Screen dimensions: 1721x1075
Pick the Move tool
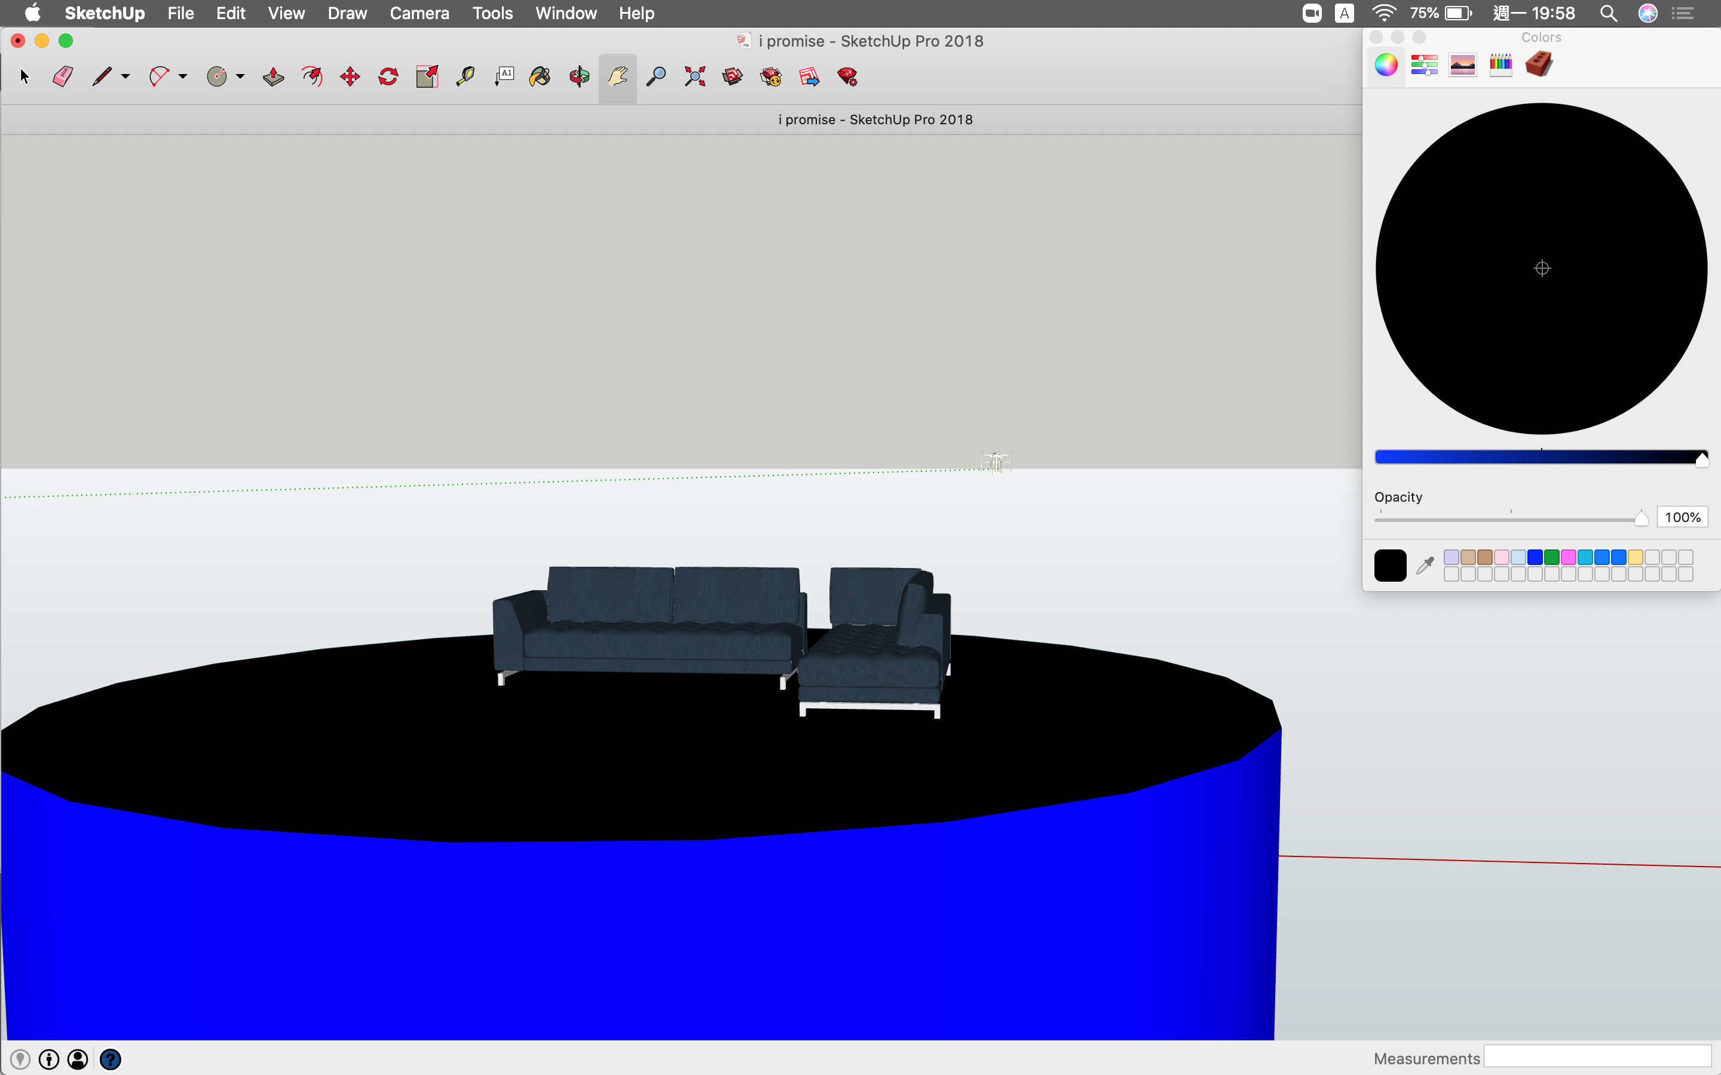pyautogui.click(x=350, y=77)
